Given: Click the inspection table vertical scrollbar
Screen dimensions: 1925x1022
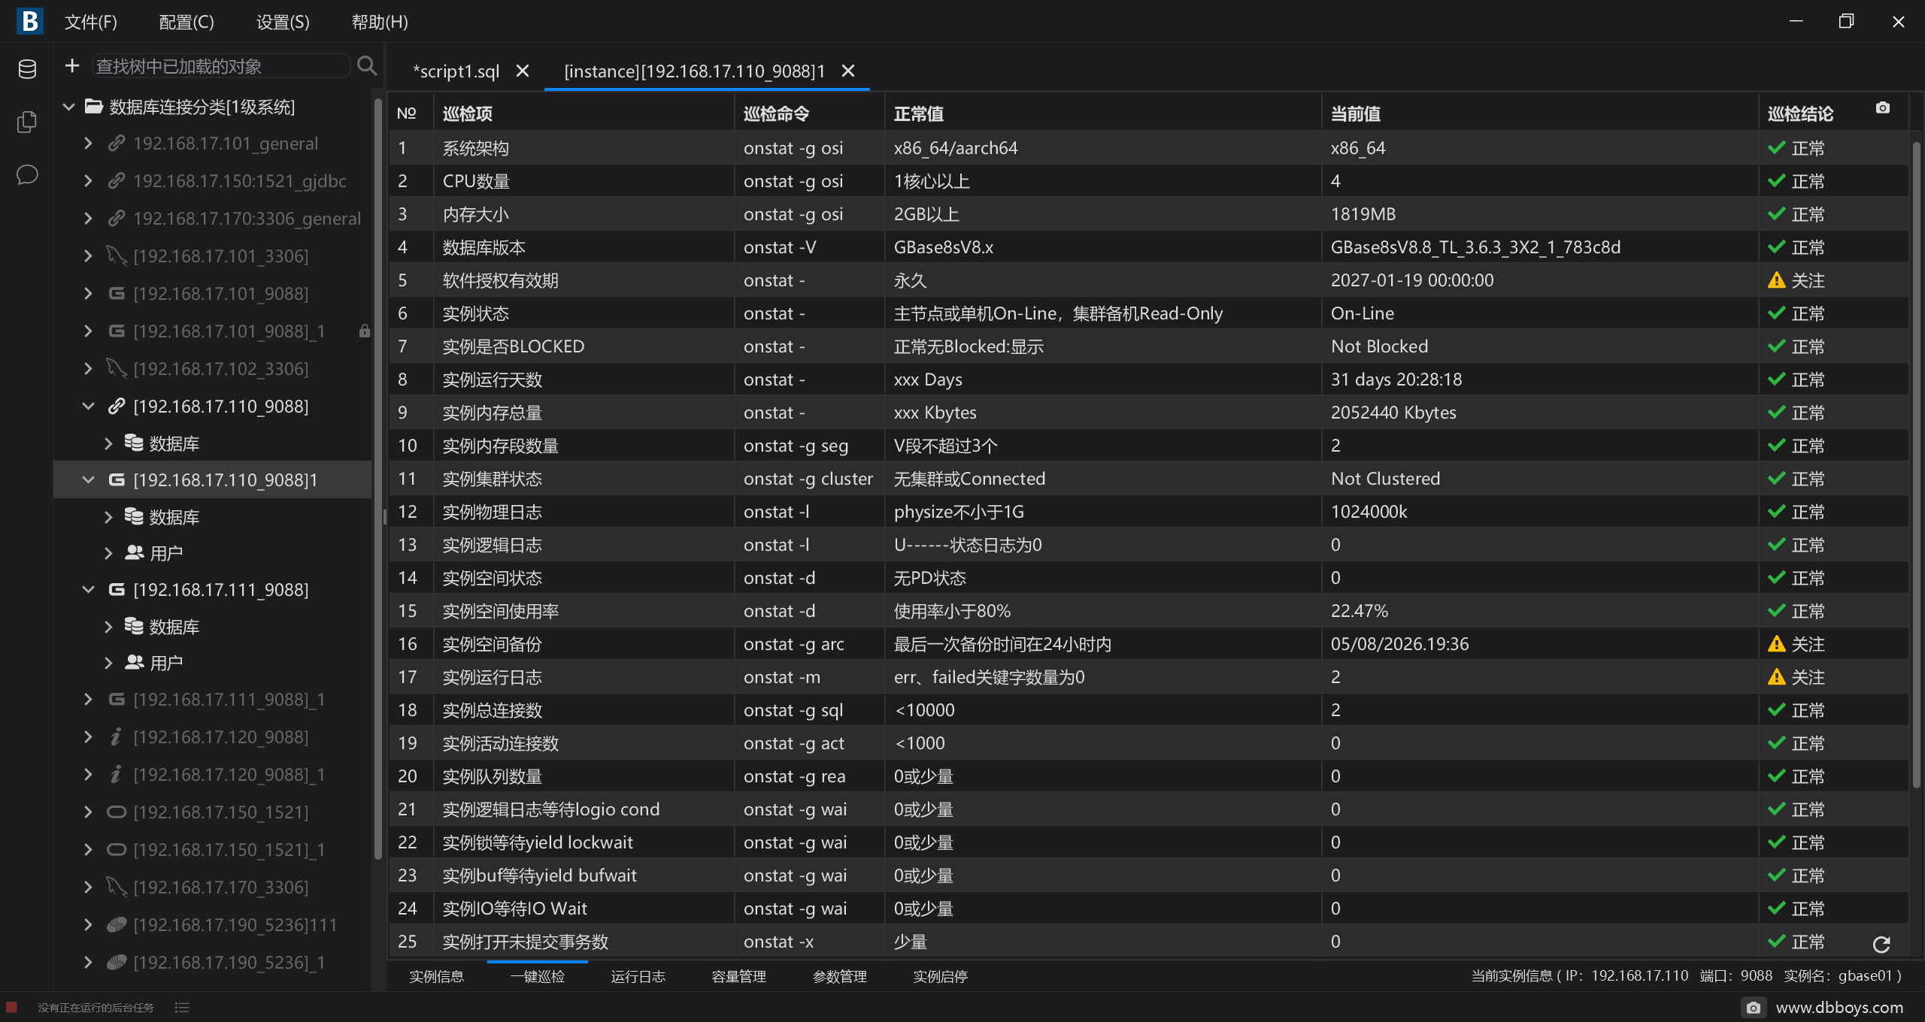Looking at the screenshot, I should tap(1916, 464).
